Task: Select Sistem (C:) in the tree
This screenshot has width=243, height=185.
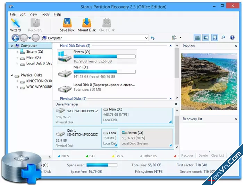Action: (x=35, y=52)
